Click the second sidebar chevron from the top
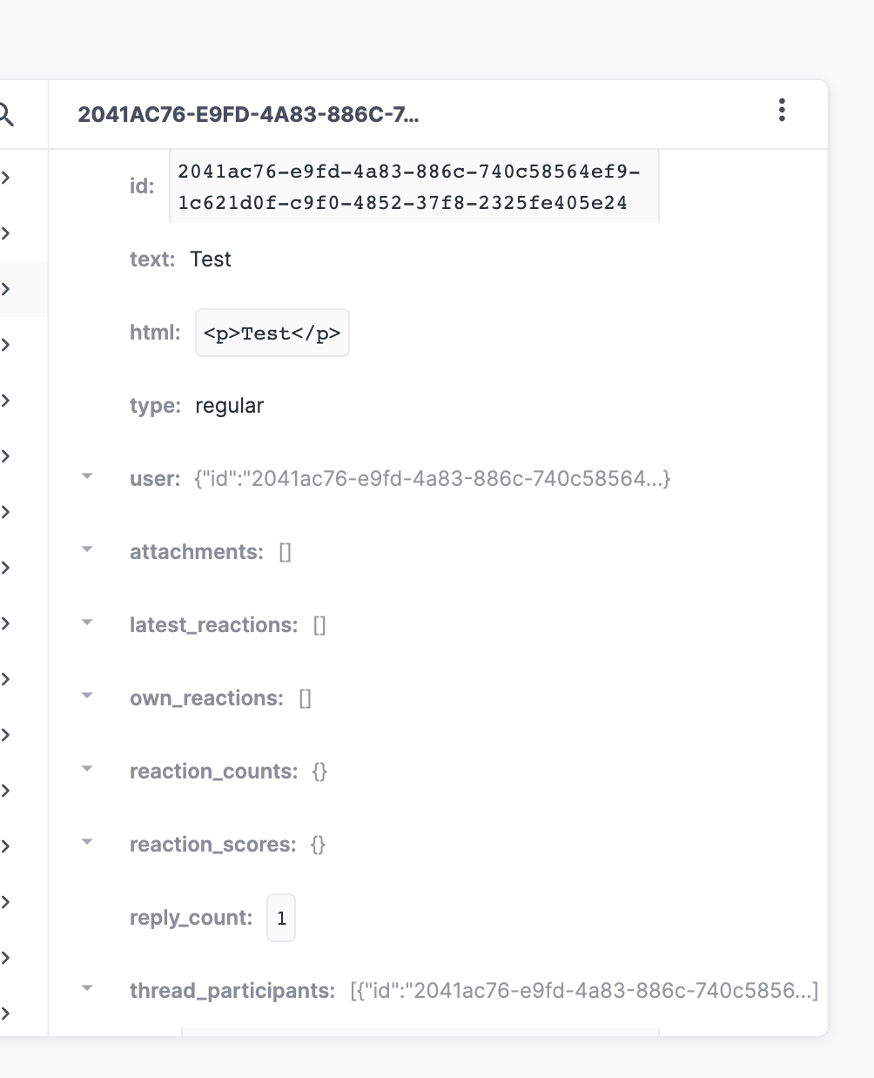 [x=7, y=232]
